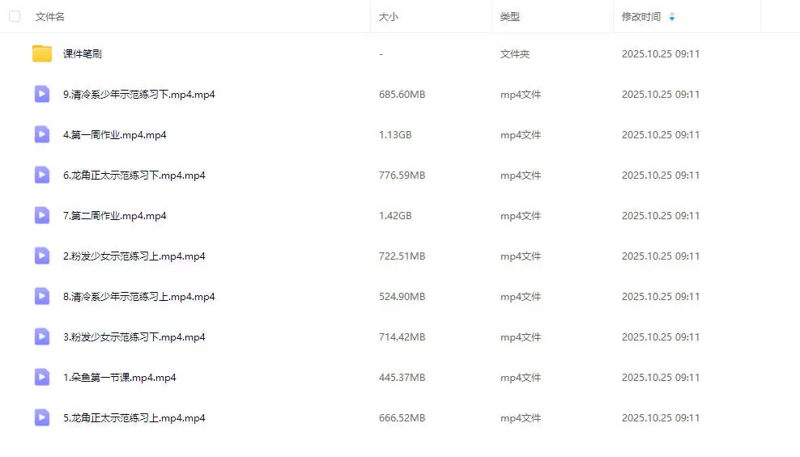
Task: Click video icon for 8.清冷系少年示范练习上
Action: tap(42, 297)
